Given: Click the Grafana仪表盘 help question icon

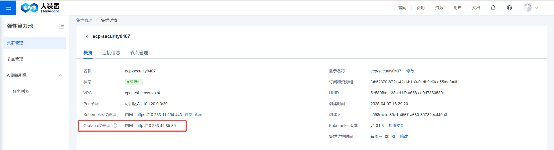Looking at the screenshot, I should click(x=115, y=126).
